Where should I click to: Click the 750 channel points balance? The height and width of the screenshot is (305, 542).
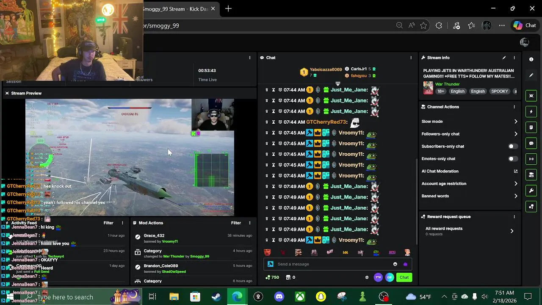272,277
